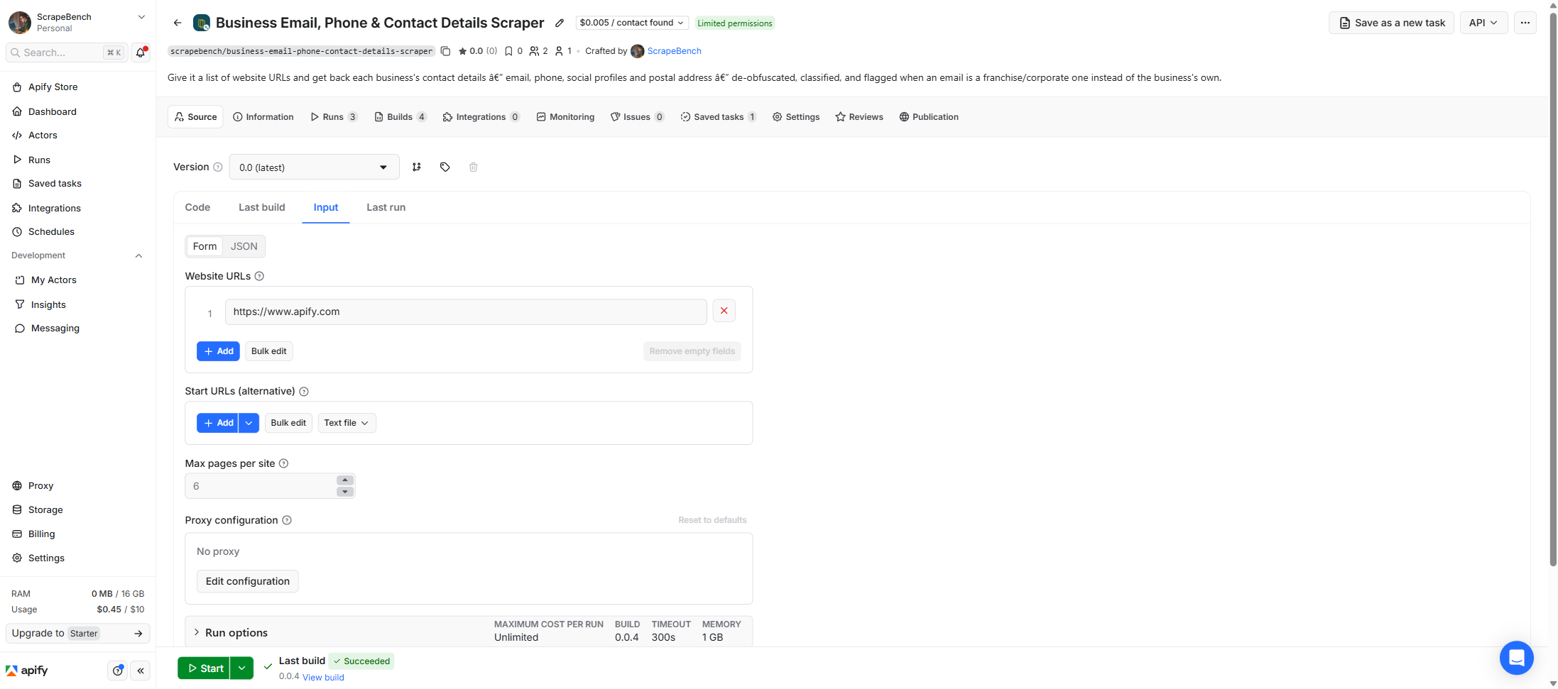1558x689 pixels.
Task: Open the Last run sub-tab
Action: (386, 207)
